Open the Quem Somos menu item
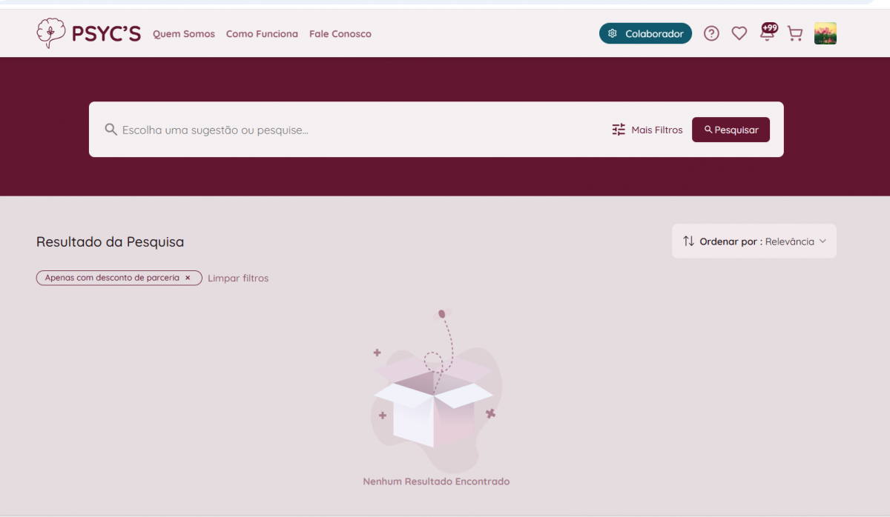This screenshot has height=517, width=890. [x=184, y=34]
